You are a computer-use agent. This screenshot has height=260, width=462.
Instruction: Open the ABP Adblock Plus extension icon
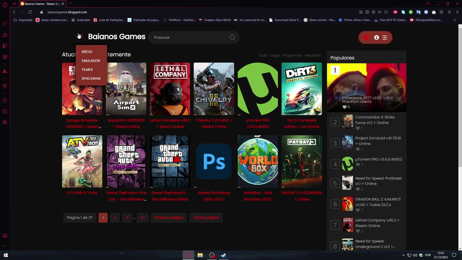(x=396, y=12)
